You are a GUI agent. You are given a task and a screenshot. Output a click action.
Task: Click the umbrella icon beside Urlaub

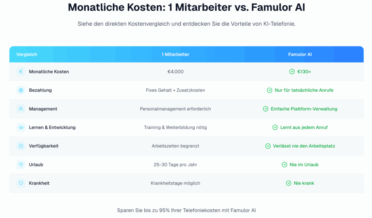tap(21, 165)
